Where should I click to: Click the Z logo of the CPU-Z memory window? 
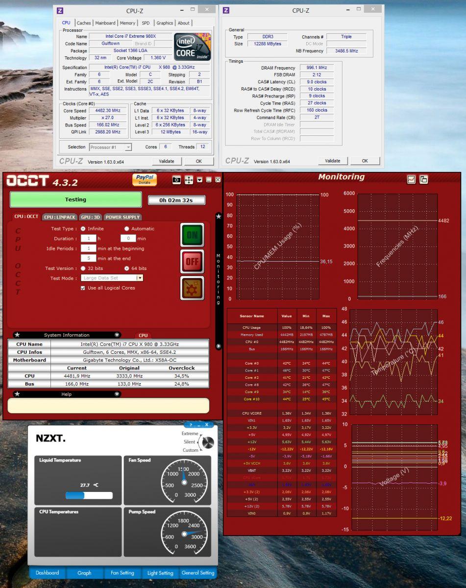tap(226, 10)
